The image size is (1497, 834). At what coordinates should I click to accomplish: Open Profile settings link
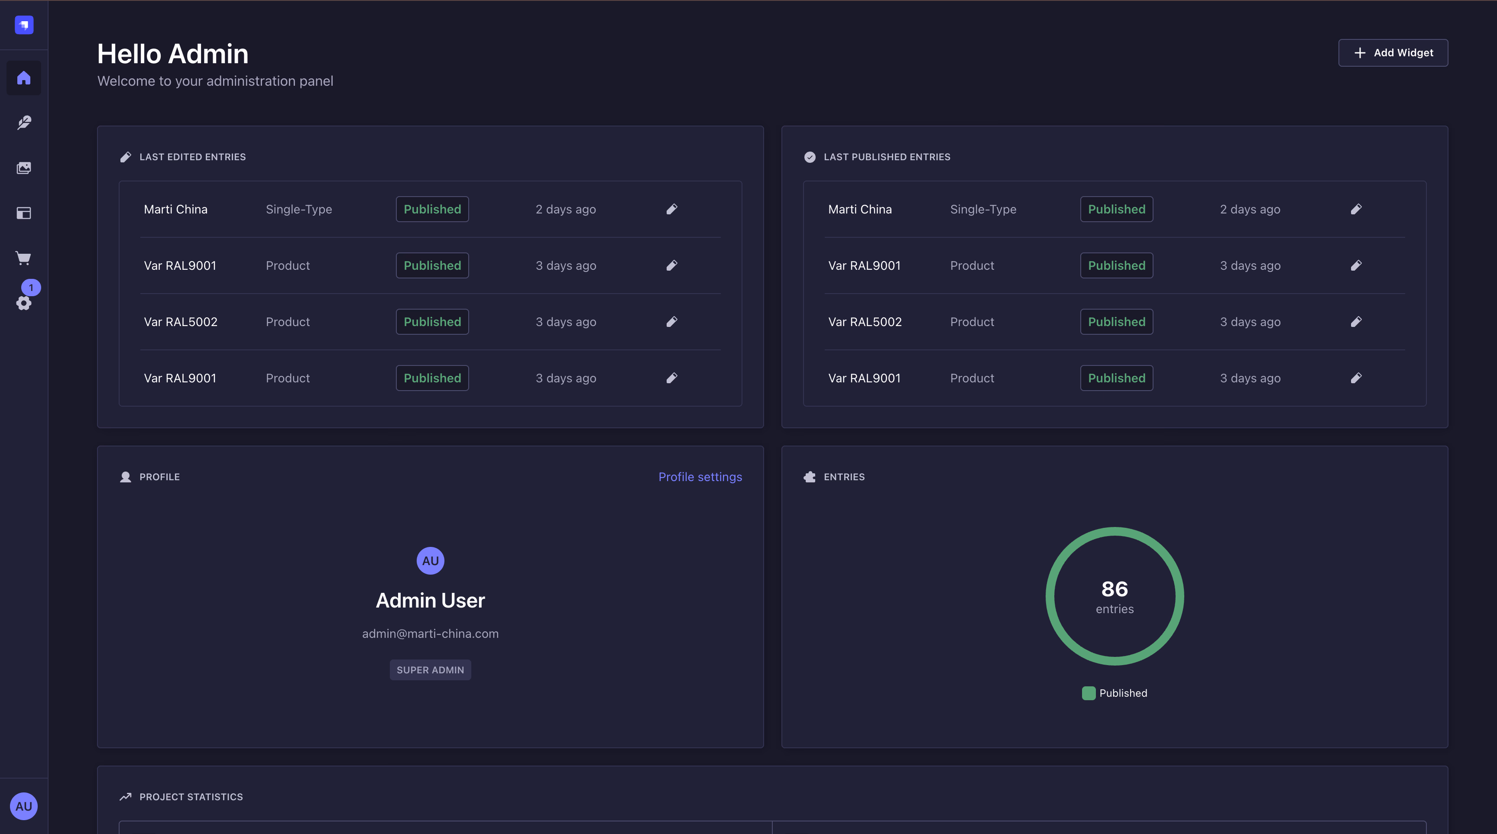tap(700, 477)
